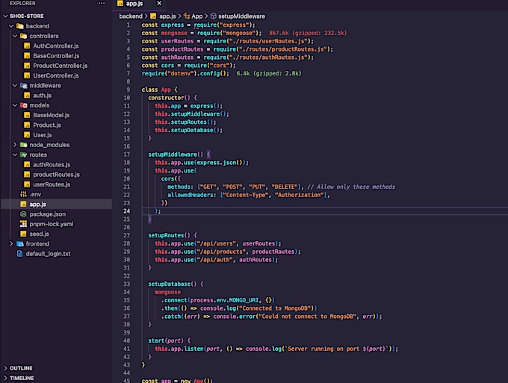
Task: Expand the node_modules folder chevron
Action: tap(15, 145)
